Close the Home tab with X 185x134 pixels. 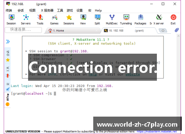point(97,30)
